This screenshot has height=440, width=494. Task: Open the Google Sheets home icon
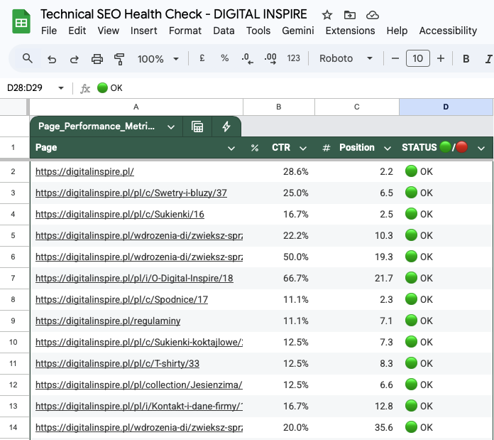(21, 22)
